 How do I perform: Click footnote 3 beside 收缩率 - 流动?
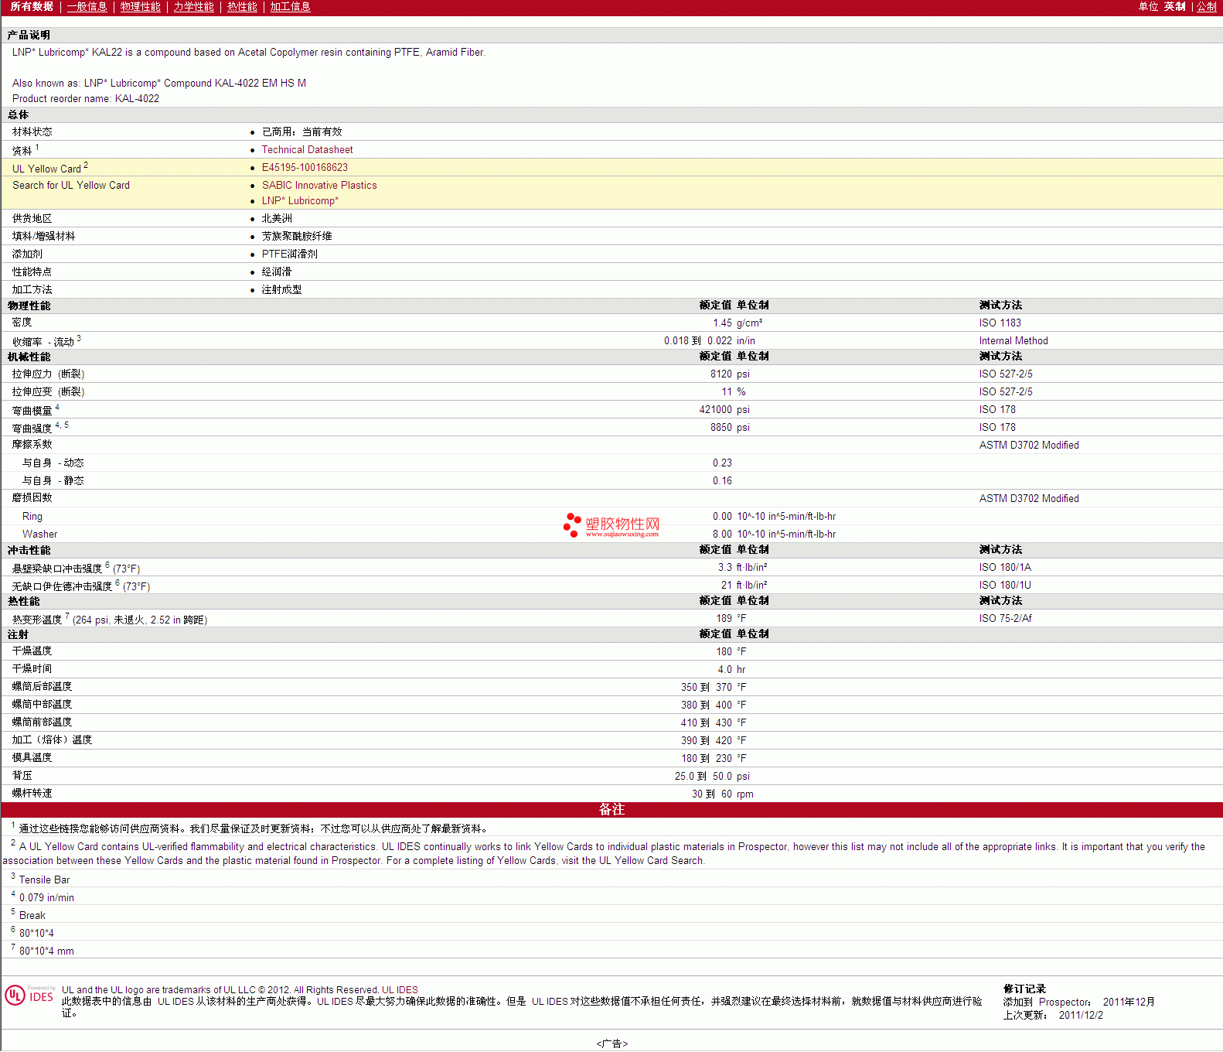79,339
